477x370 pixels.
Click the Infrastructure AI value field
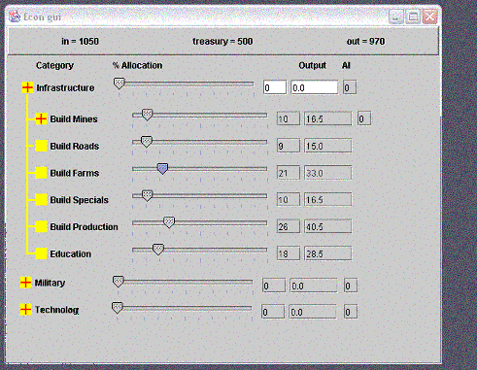tap(350, 87)
